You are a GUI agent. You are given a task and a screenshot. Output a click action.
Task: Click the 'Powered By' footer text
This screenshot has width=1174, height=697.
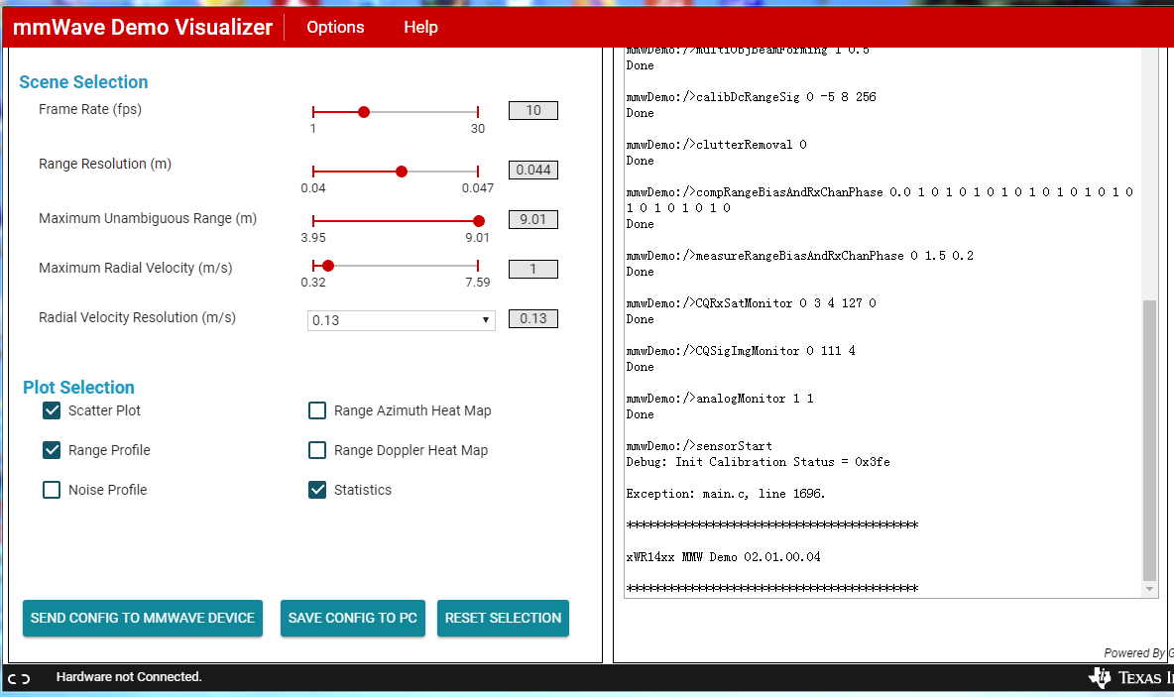(1134, 652)
